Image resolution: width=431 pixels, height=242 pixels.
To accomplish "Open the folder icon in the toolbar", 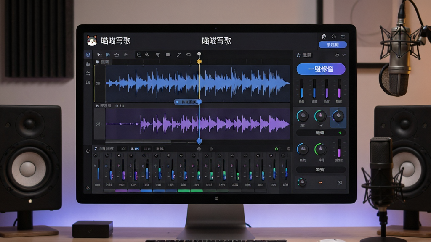I will (168, 55).
